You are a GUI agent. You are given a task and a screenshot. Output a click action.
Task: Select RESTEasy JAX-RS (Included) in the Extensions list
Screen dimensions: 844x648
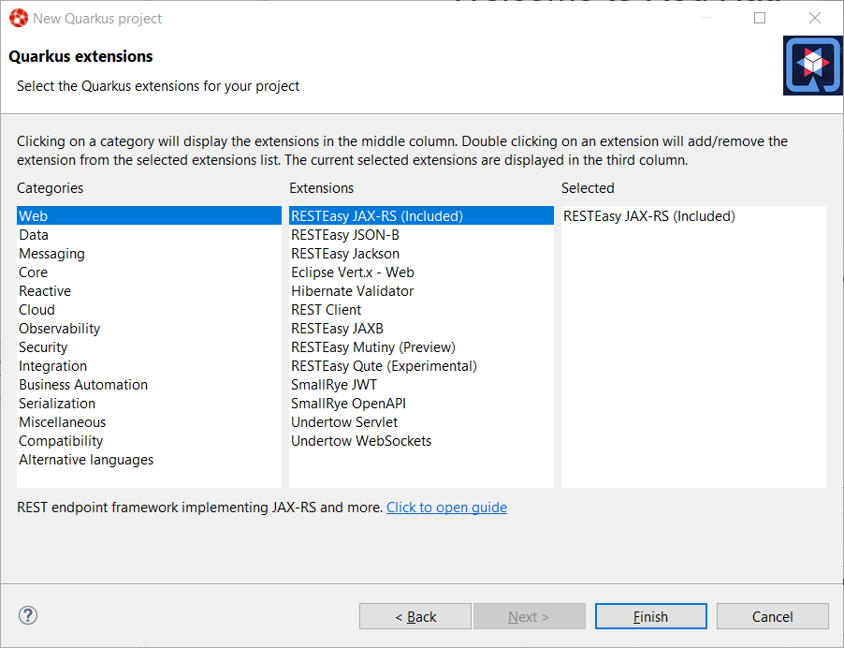(421, 215)
